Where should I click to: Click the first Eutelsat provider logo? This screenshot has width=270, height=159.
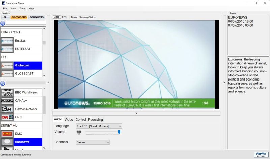point(7,41)
